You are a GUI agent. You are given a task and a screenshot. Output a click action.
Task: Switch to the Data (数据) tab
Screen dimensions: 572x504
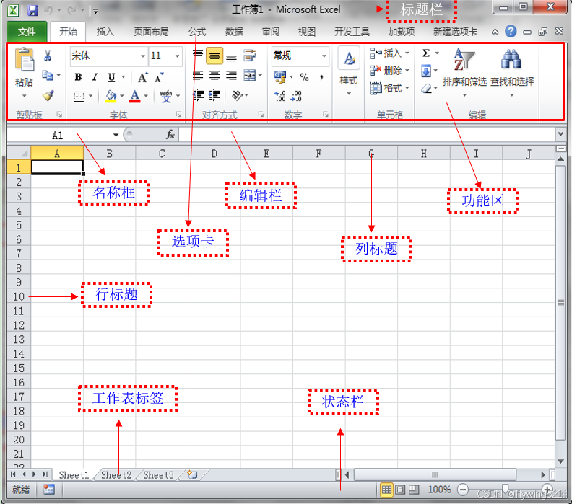click(x=234, y=32)
